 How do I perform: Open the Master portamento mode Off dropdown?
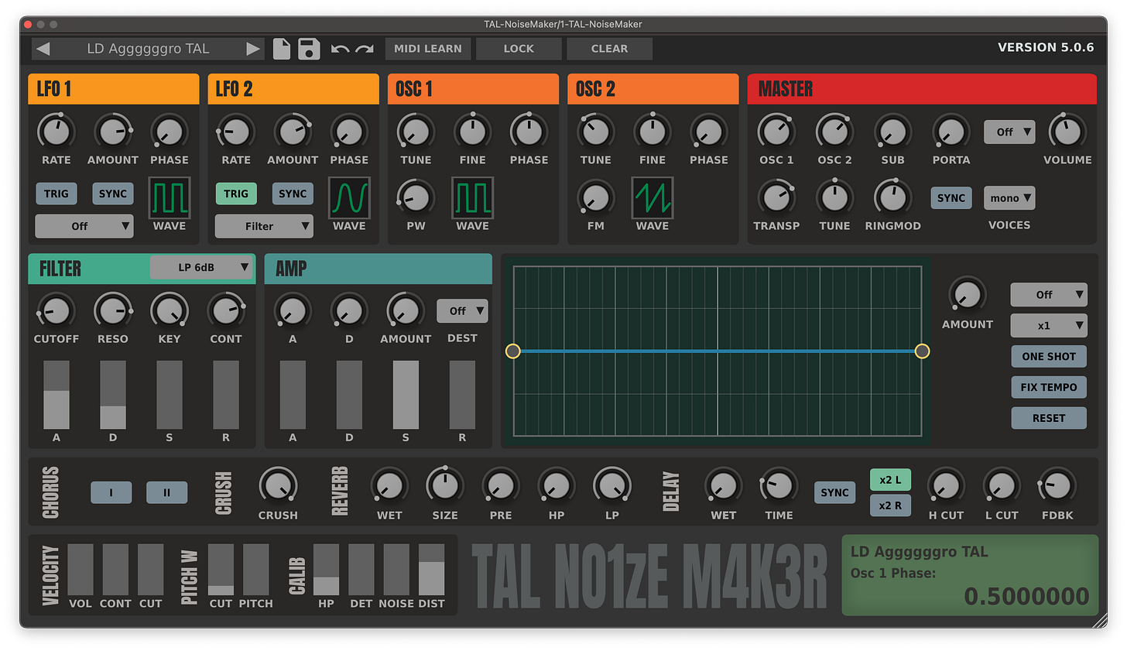(x=1009, y=132)
